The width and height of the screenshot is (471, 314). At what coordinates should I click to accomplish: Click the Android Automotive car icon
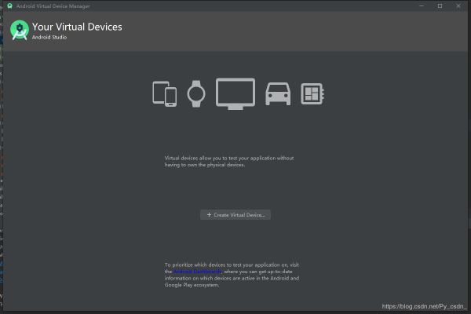pos(278,93)
